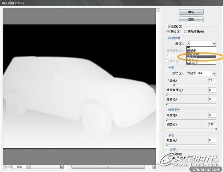
Task: Click the 复位 reset button
Action: tap(191, 19)
